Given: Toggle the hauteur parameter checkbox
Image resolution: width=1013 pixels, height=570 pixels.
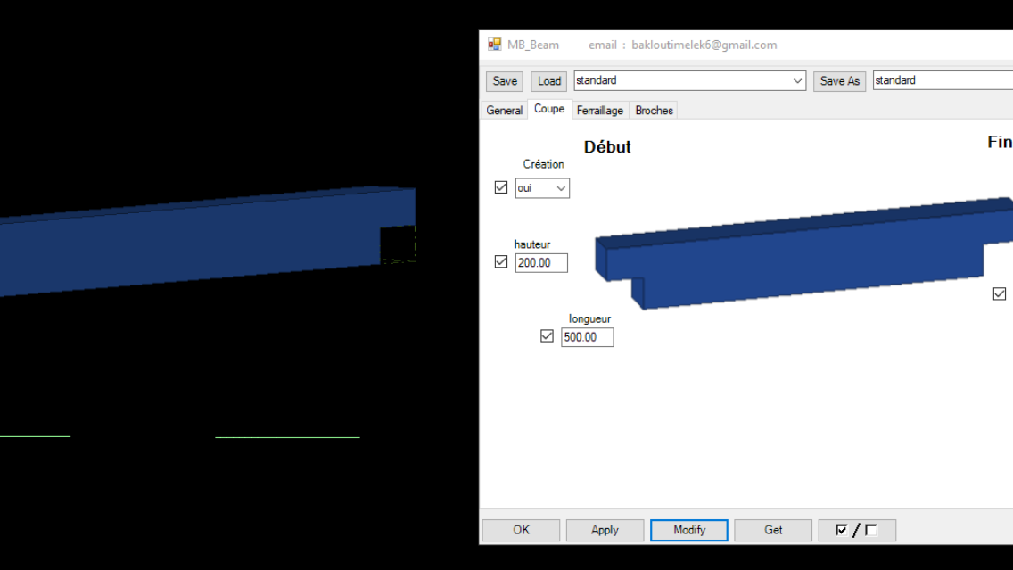Looking at the screenshot, I should pos(501,261).
